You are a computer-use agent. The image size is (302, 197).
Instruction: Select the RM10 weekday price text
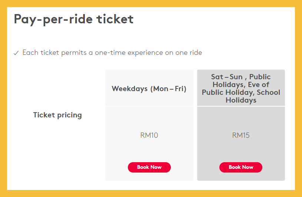149,135
